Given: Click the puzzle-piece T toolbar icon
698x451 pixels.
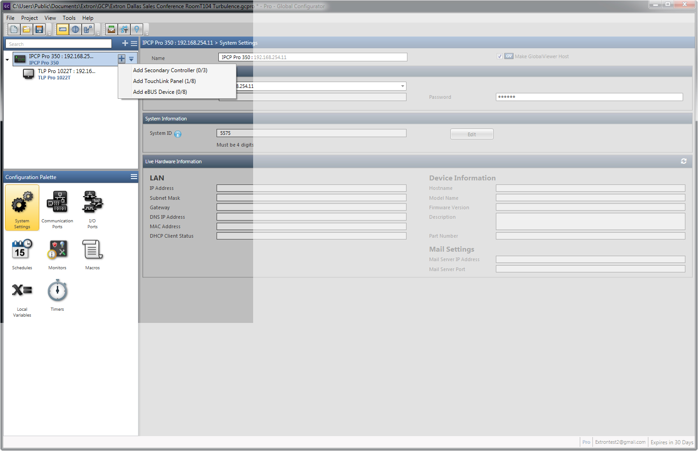Looking at the screenshot, I should 124,30.
